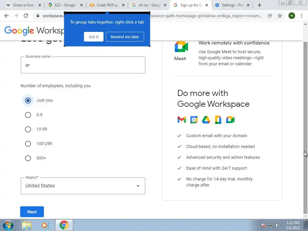
Task: Select the 300+ employees option
Action: pyautogui.click(x=28, y=158)
